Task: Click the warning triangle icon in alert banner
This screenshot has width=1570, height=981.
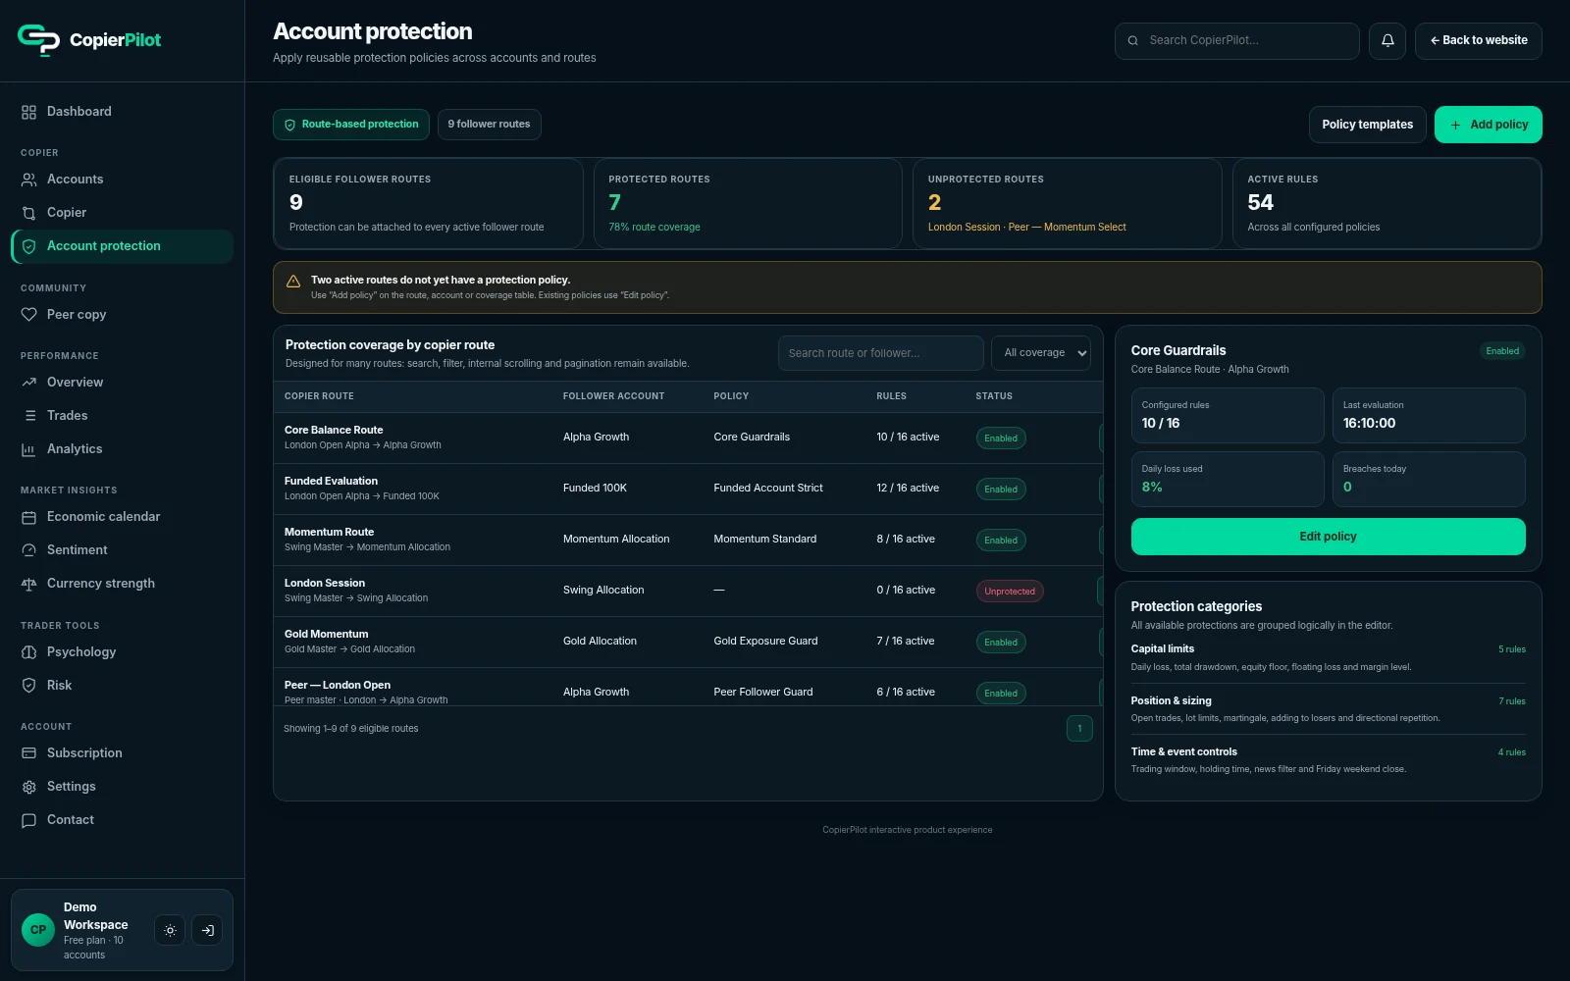Action: pyautogui.click(x=293, y=282)
